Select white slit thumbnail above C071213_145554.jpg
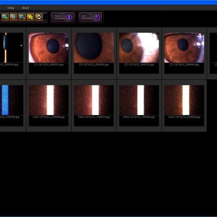217x217 pixels. coord(94,100)
